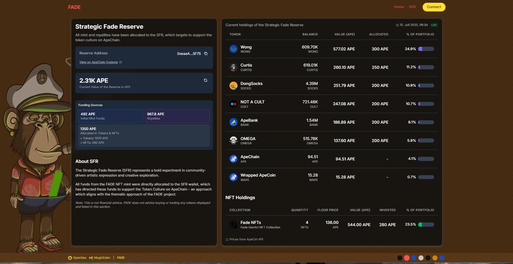Click the Initial Mint Funds 492 APE card

tap(111, 116)
